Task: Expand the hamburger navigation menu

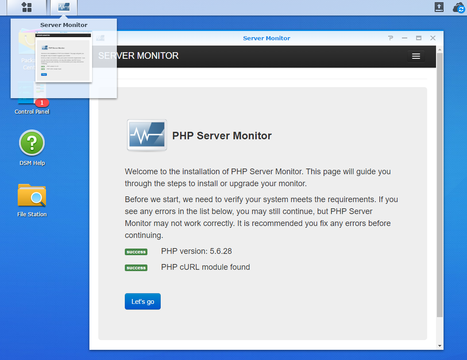Action: (x=416, y=56)
